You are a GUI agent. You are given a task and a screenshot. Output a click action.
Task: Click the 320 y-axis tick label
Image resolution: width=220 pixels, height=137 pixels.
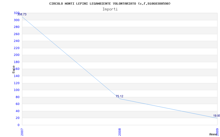pyautogui.click(x=16, y=13)
